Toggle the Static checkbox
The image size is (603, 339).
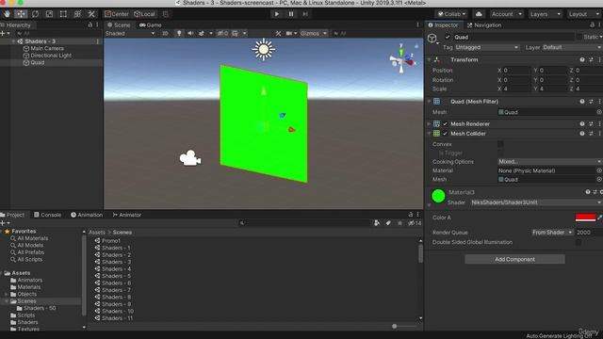click(579, 37)
